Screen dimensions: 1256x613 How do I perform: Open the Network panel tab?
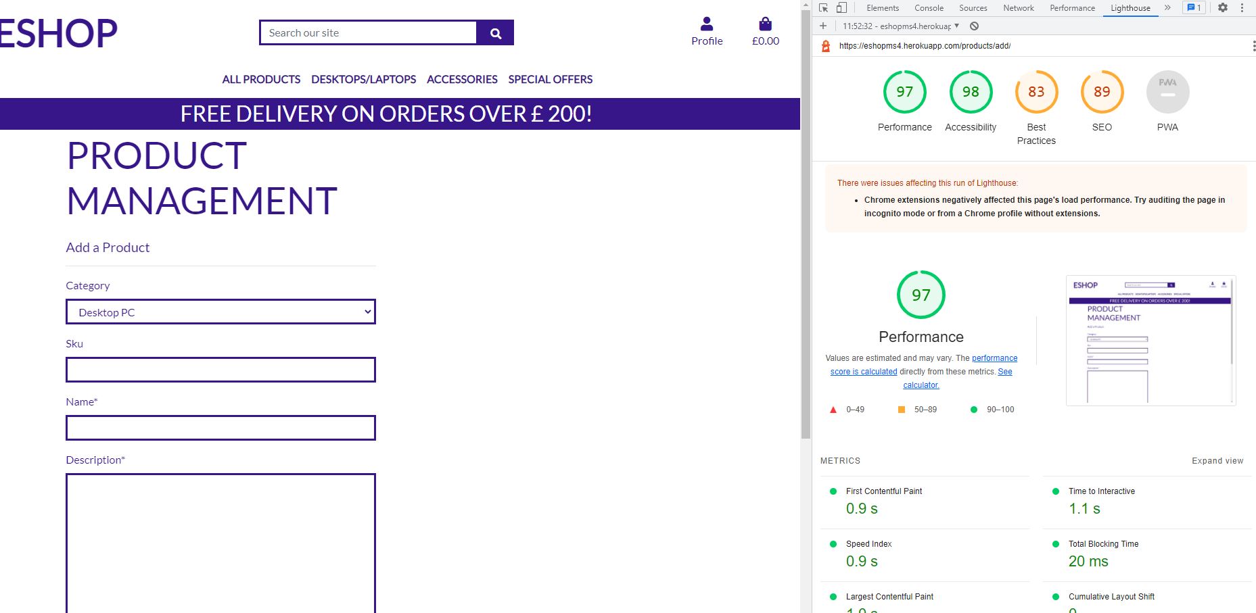point(1018,7)
